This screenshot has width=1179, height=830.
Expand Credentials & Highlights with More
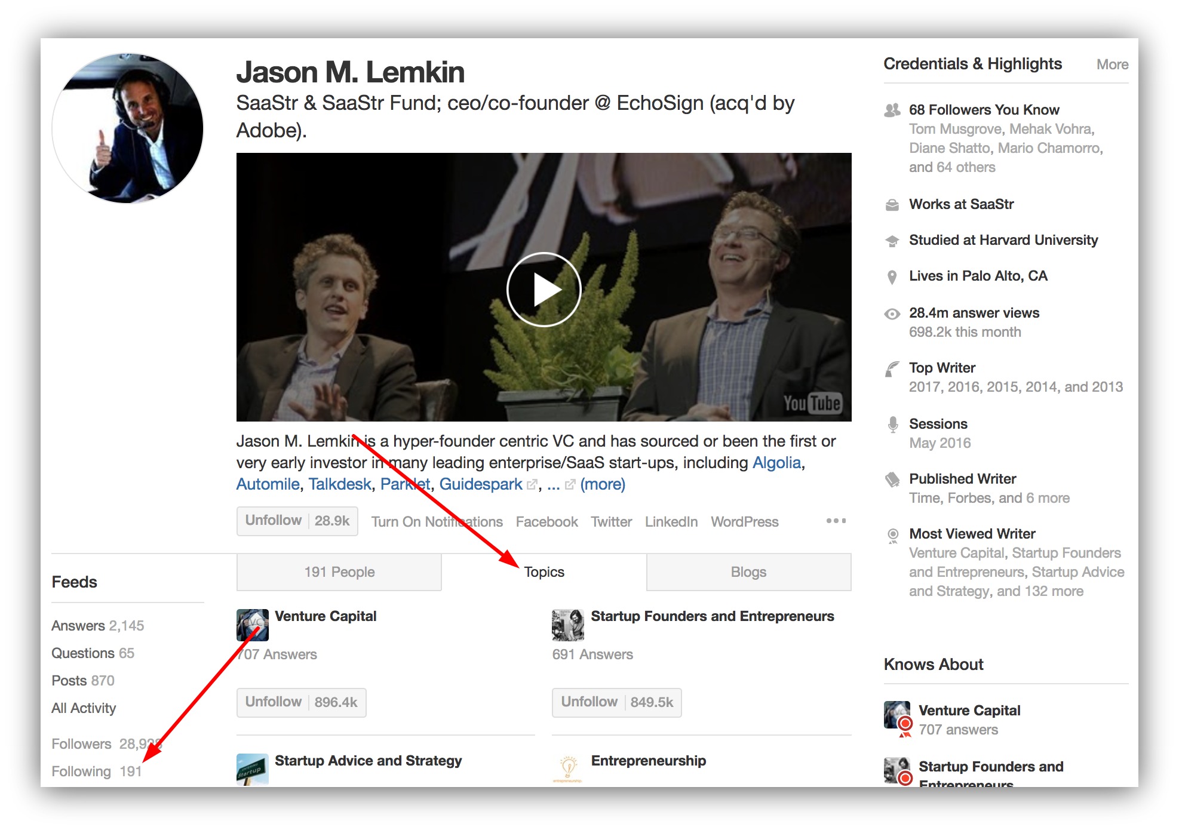point(1112,64)
